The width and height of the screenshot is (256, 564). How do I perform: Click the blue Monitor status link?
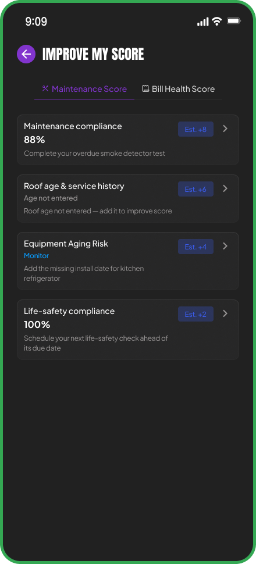[x=37, y=256]
